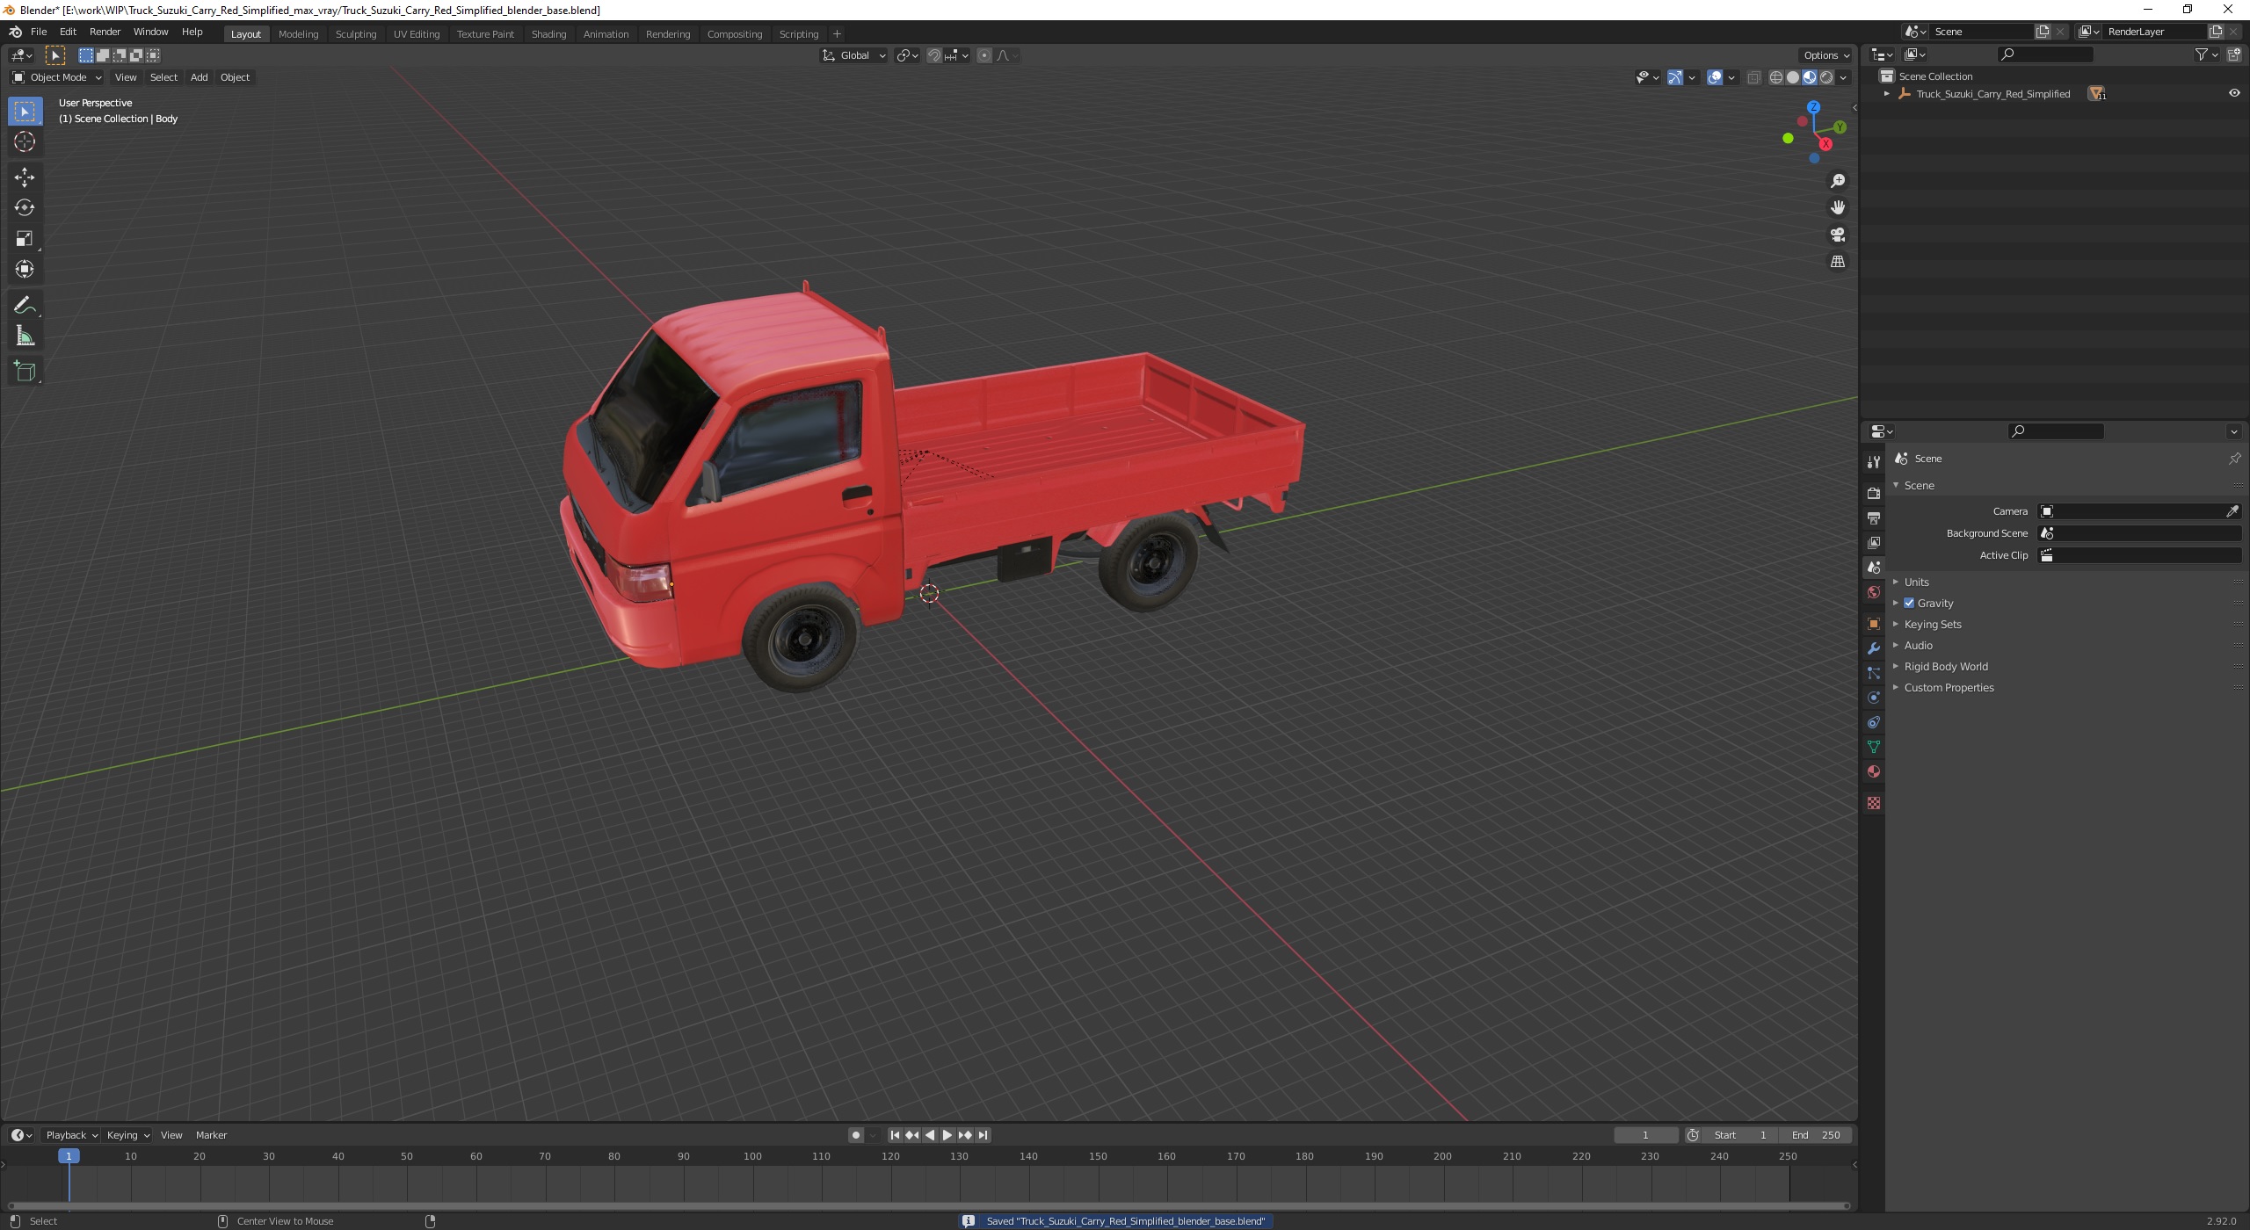Open the View Layer properties tab
Image resolution: width=2250 pixels, height=1230 pixels.
tap(1874, 543)
